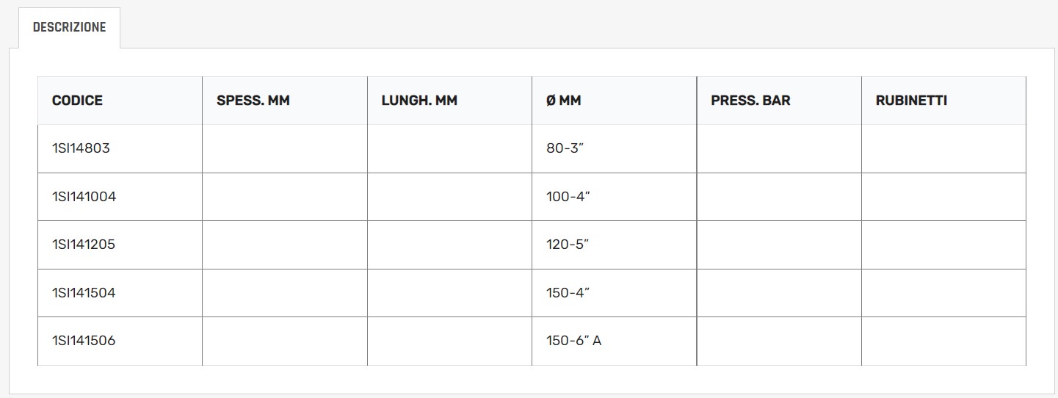Click the LUNGH. MM column header

(419, 101)
